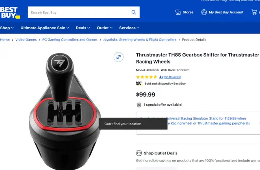Open the Video Games breadcrumb link

(26, 40)
